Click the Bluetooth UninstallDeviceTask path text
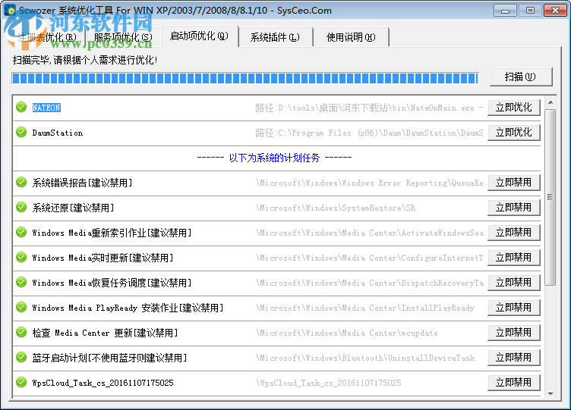This screenshot has height=410, width=571. coord(365,358)
